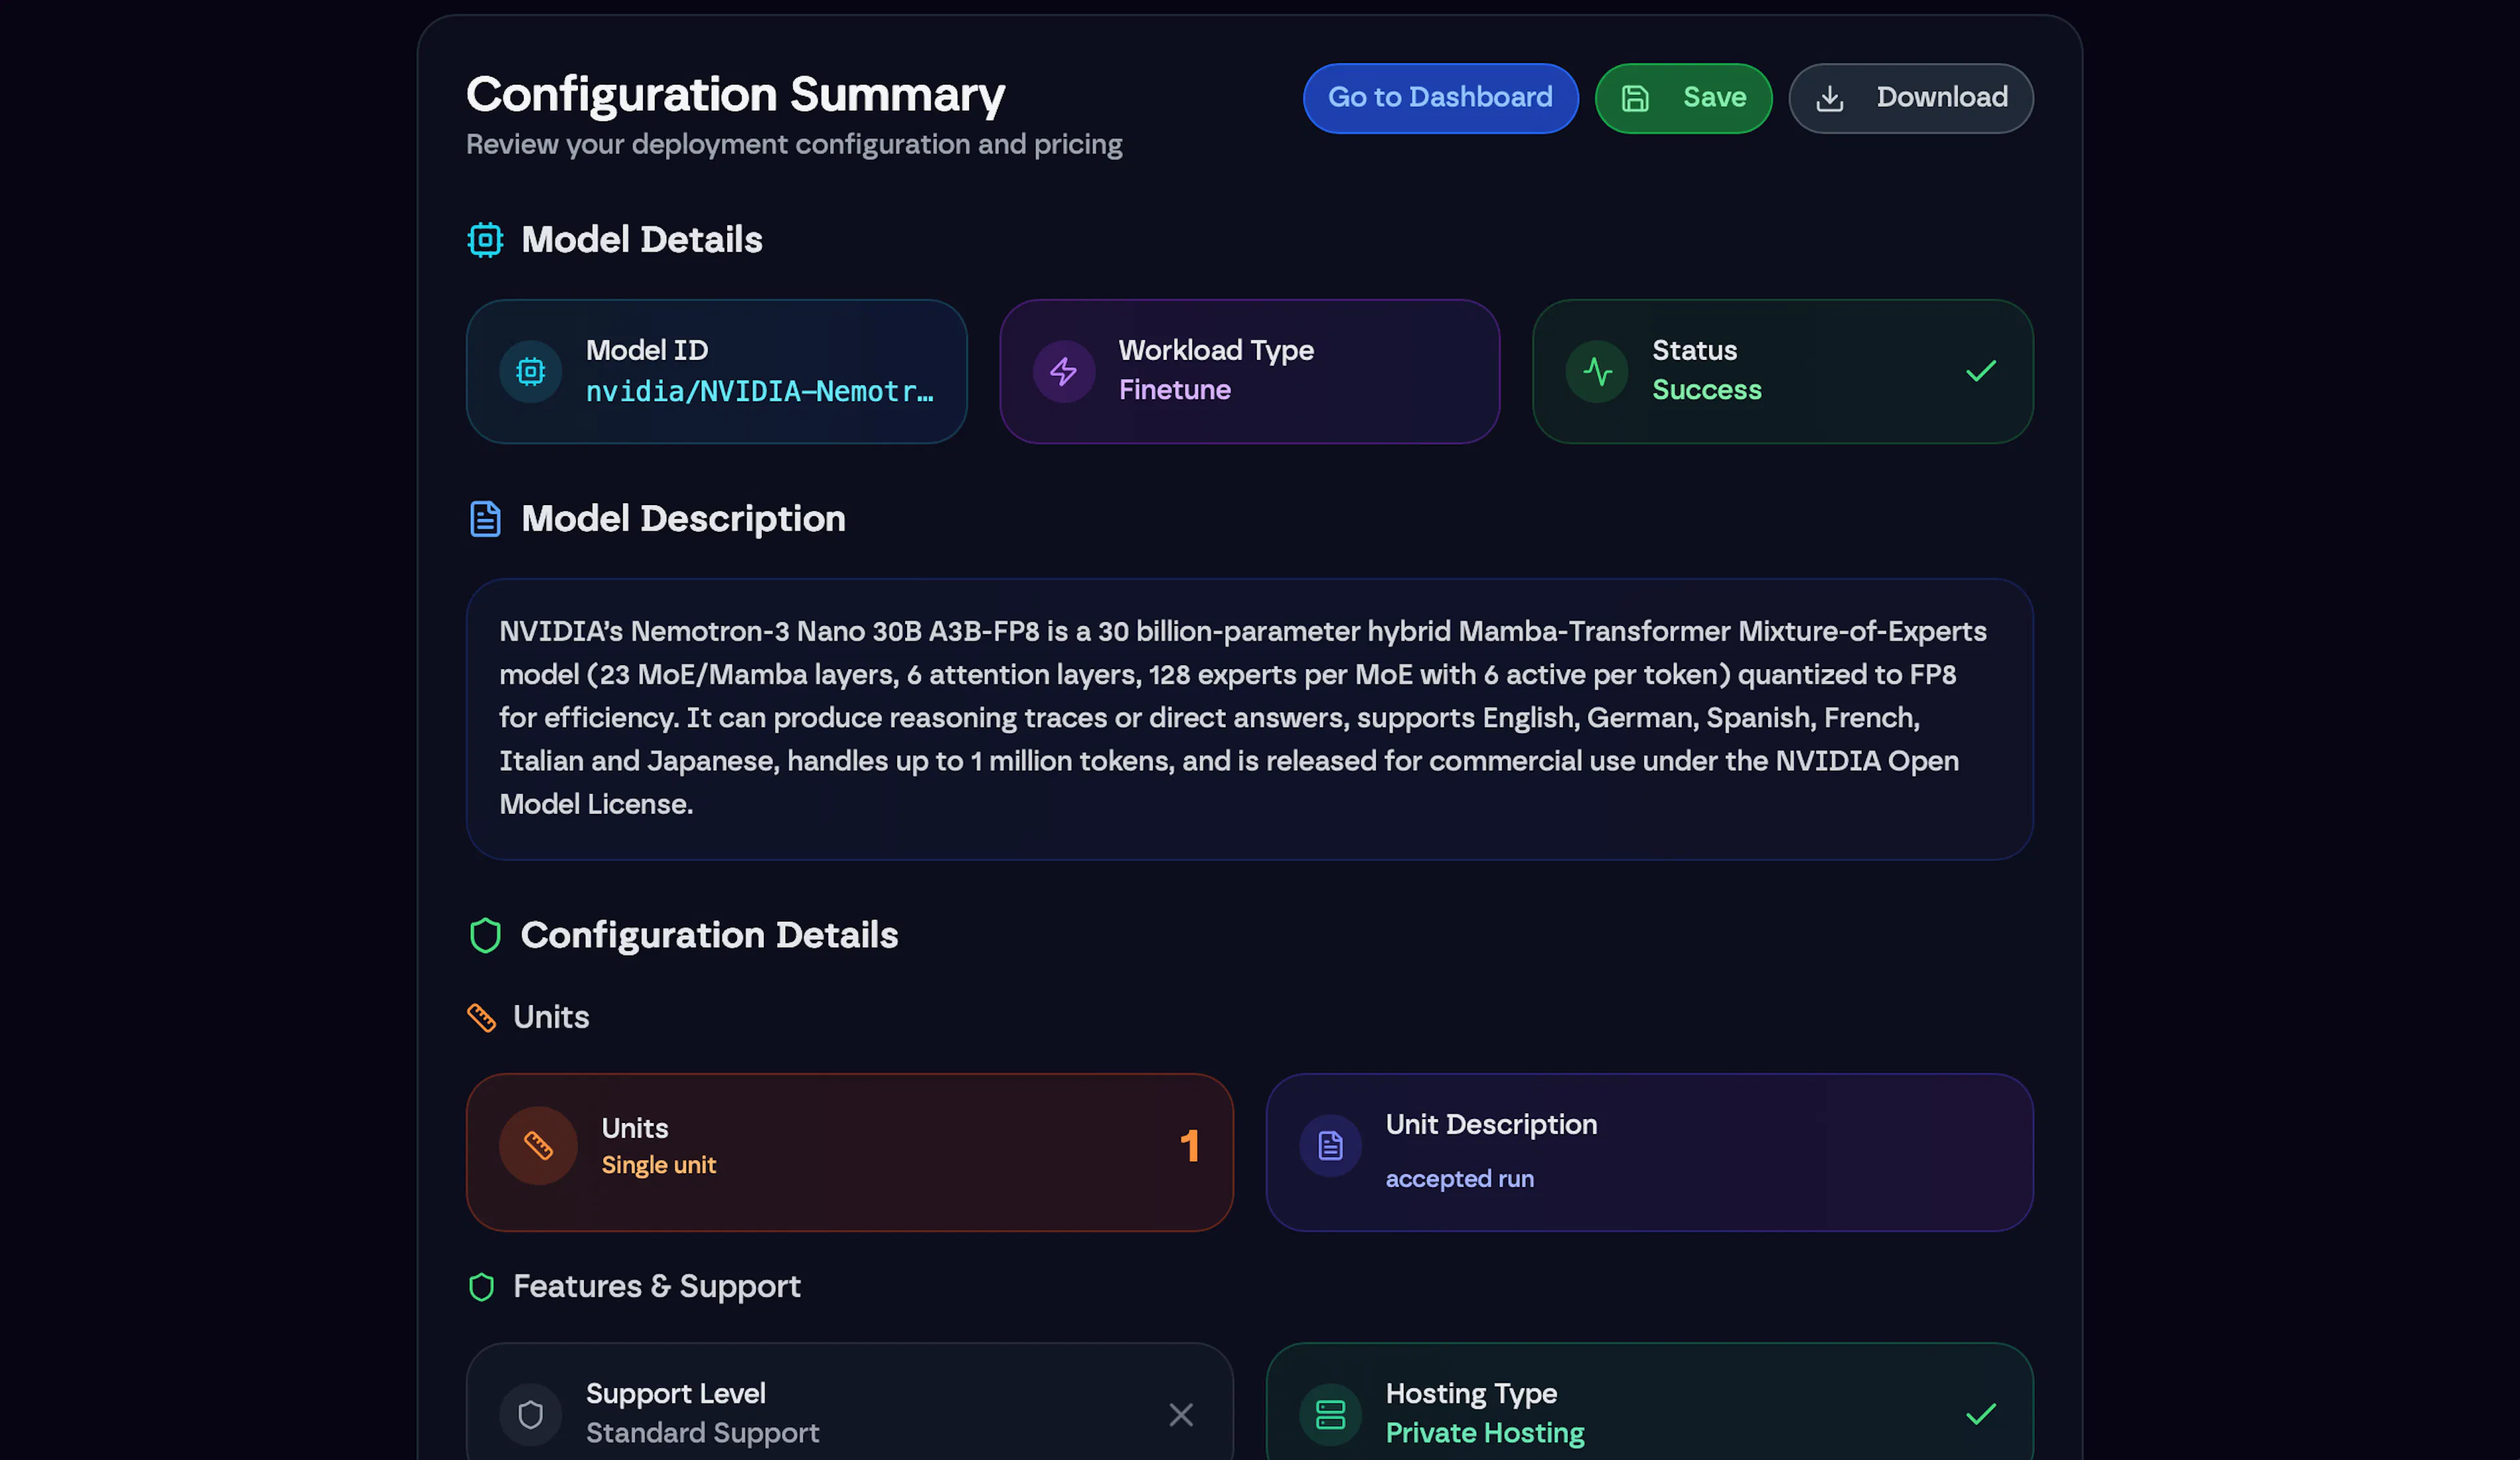The width and height of the screenshot is (2520, 1460).
Task: Click the Finetune workload value
Action: (x=1174, y=390)
